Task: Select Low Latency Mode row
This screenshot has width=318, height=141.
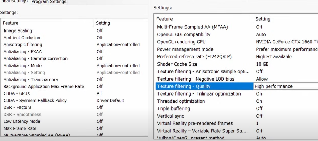Action: tap(22, 121)
